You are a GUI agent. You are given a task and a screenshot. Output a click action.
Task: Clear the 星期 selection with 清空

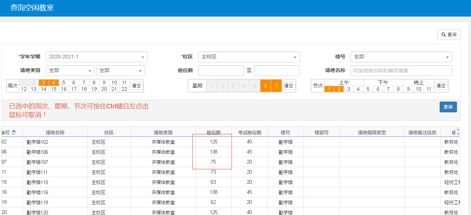coord(288,86)
